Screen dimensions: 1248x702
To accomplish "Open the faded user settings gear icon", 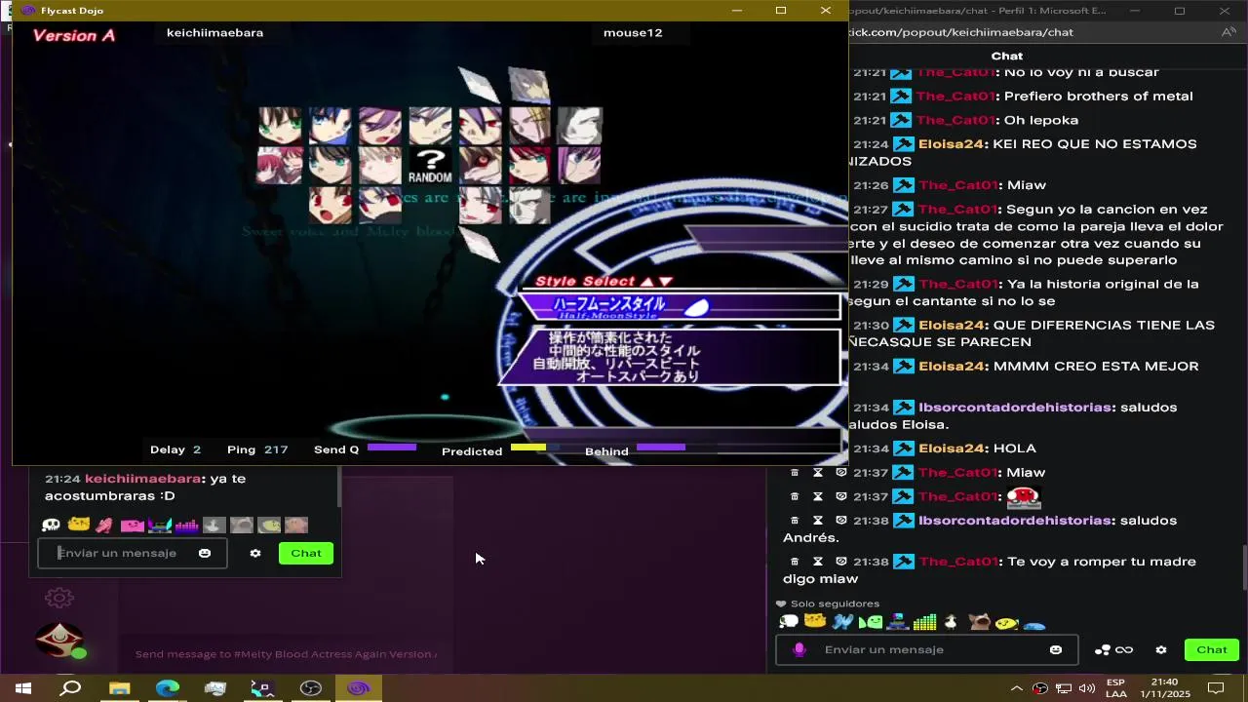I will click(59, 598).
